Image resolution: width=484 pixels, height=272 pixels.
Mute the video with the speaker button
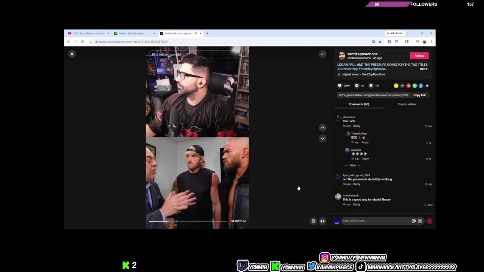[x=323, y=221]
